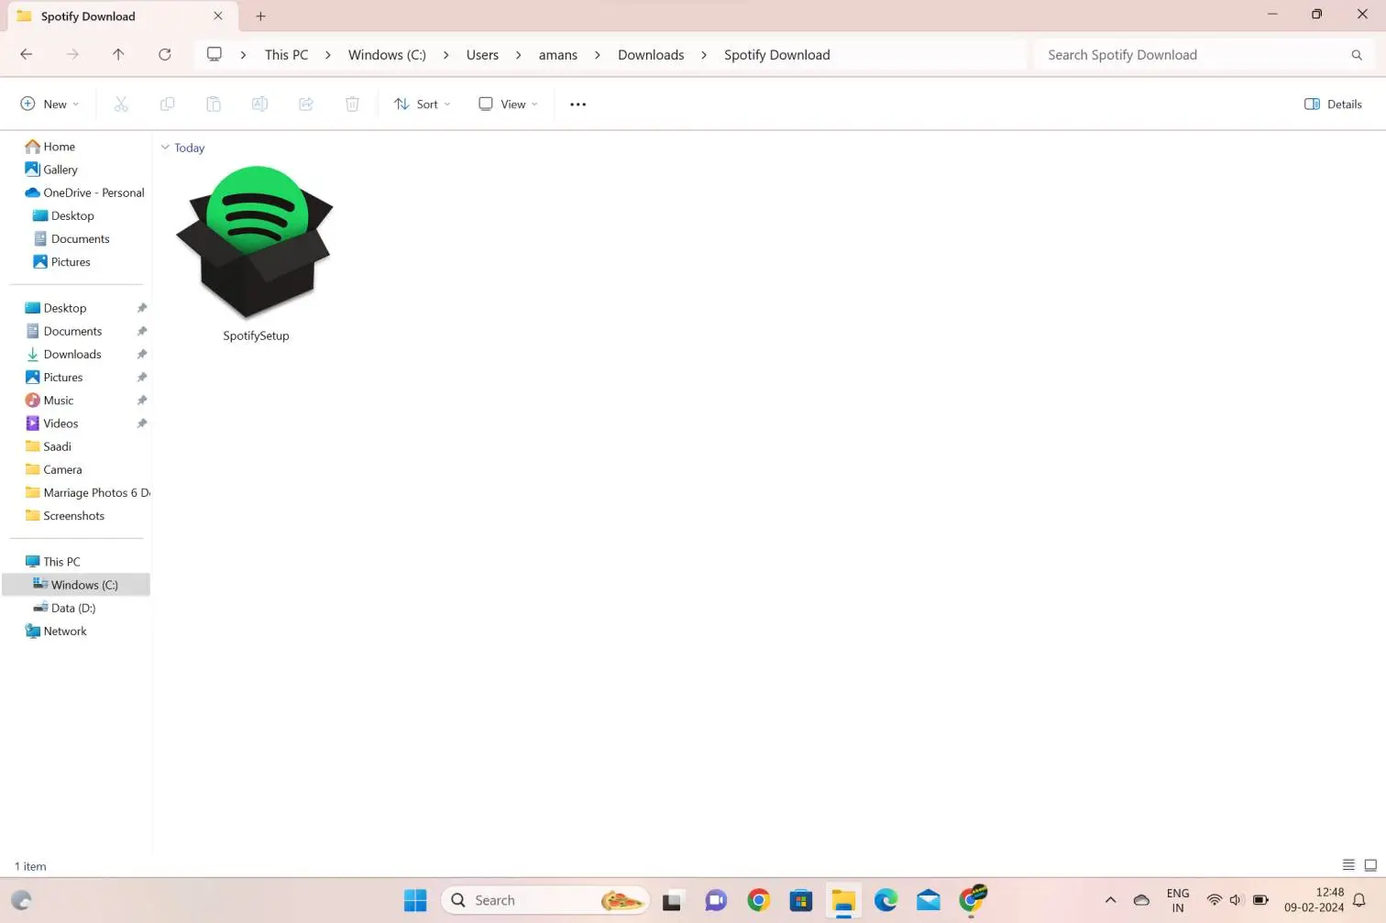Switch status bar to list view mode
Screen dimensions: 1386x923
tap(1348, 864)
